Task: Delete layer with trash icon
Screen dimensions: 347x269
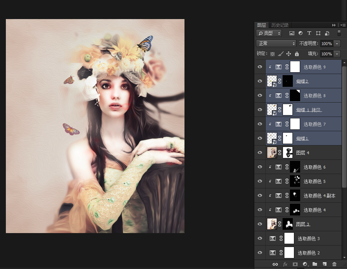Action: [x=334, y=264]
